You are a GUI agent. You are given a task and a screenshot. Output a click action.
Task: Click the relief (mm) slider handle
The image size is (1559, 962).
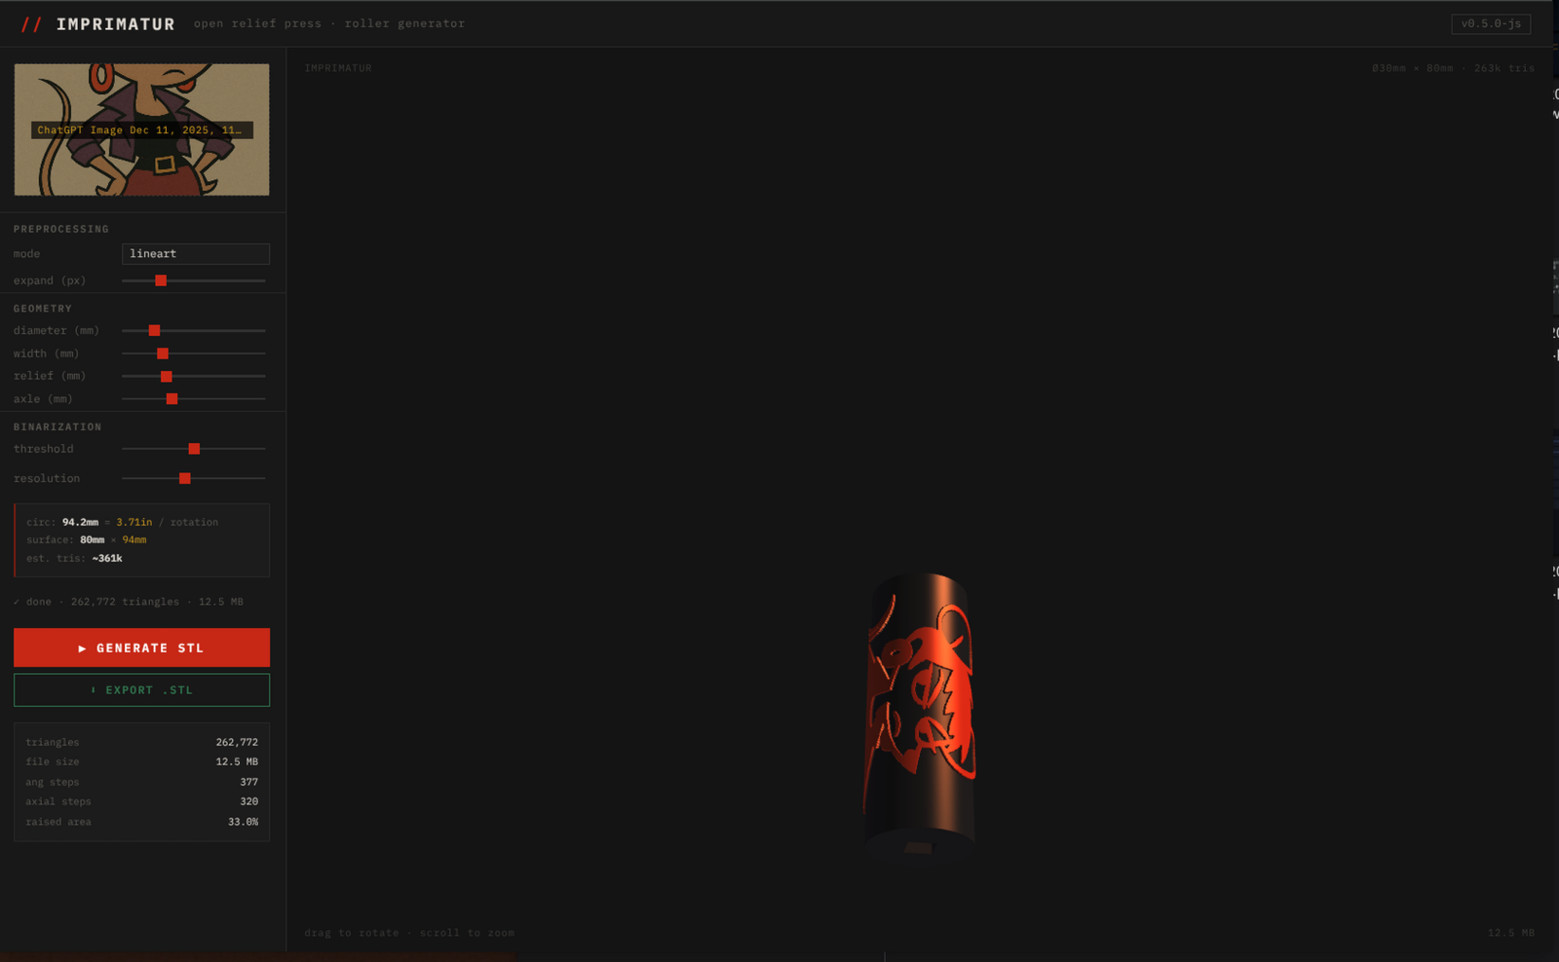pyautogui.click(x=167, y=376)
